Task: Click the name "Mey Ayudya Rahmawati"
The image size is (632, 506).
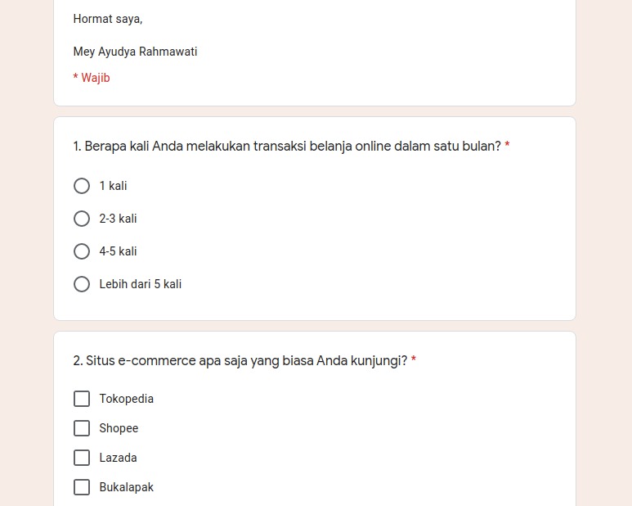Action: (135, 52)
